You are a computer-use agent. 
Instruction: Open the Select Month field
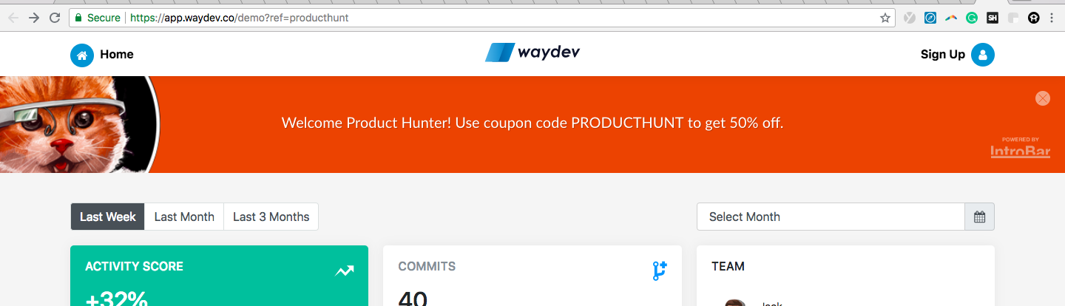831,217
